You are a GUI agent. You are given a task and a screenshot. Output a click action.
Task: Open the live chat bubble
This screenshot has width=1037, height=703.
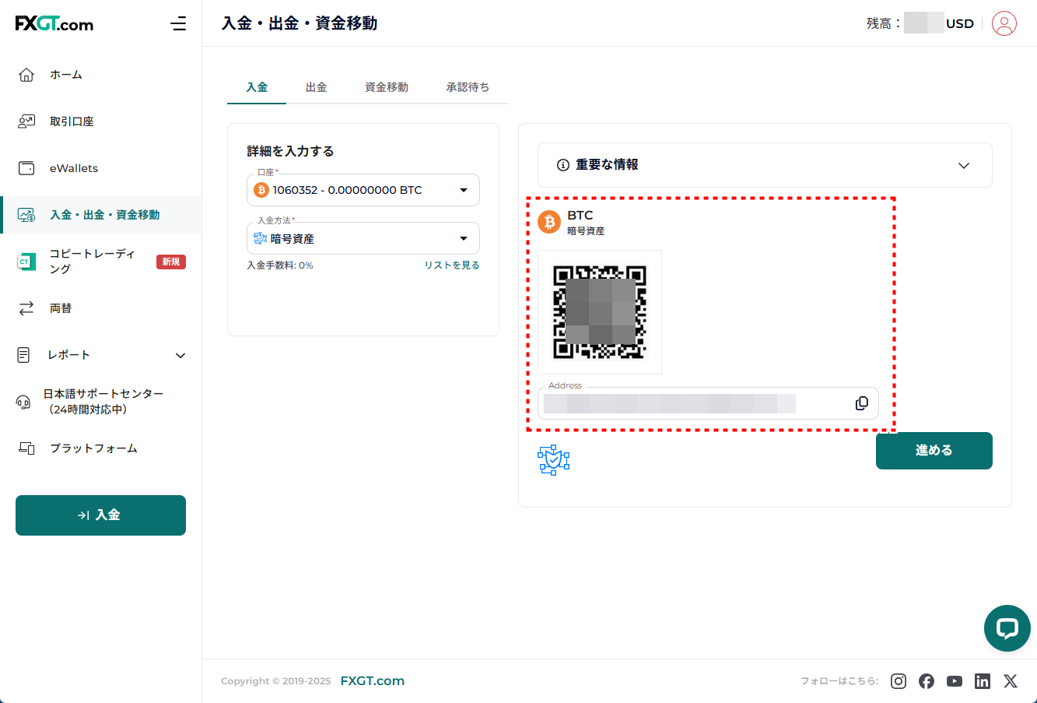coord(1007,628)
